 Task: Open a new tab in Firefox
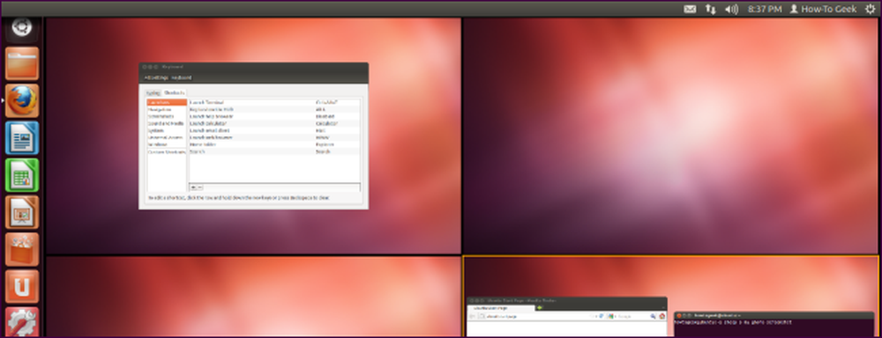(x=541, y=308)
